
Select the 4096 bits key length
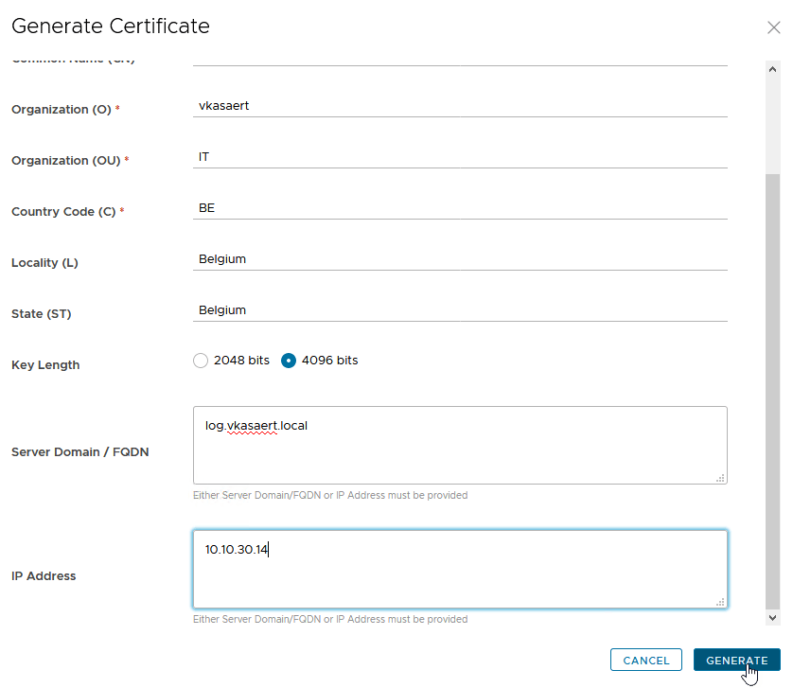(290, 361)
